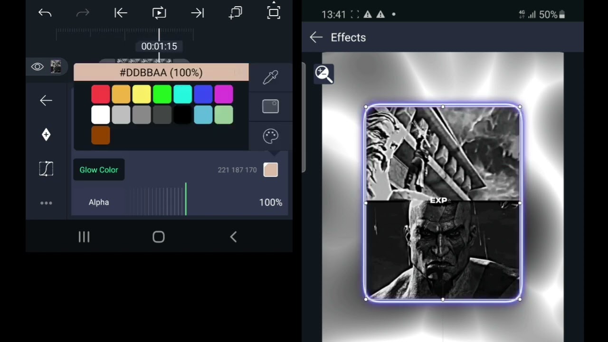608x342 pixels.
Task: Tap the play preview icon
Action: [159, 13]
